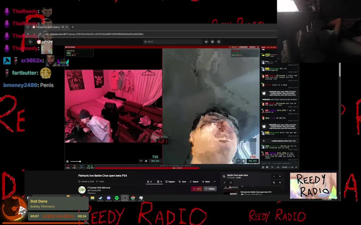
Task: Cast FREE VOTE for the right contestant
Action: 252,161
